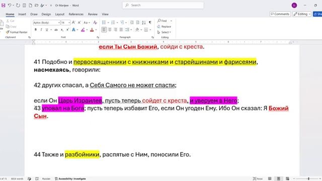Expand the highlight color dropdown arrow
The height and width of the screenshot is (181, 322).
pos(87,30)
